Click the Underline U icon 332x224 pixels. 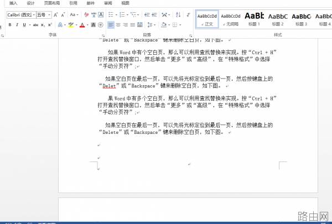(x=24, y=25)
